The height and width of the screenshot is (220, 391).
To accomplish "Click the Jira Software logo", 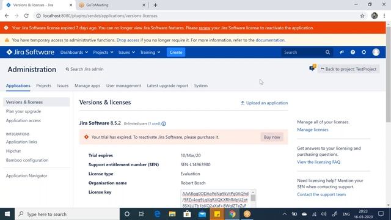I will click(x=31, y=52).
